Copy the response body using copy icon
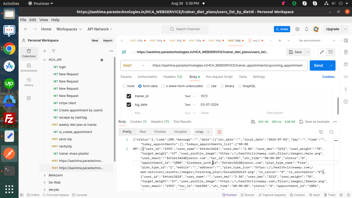The width and height of the screenshot is (352, 198). [321, 132]
